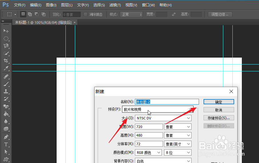This screenshot has height=163, width=259.
Task: Open the marquee tool preset picker
Action: pos(15,14)
